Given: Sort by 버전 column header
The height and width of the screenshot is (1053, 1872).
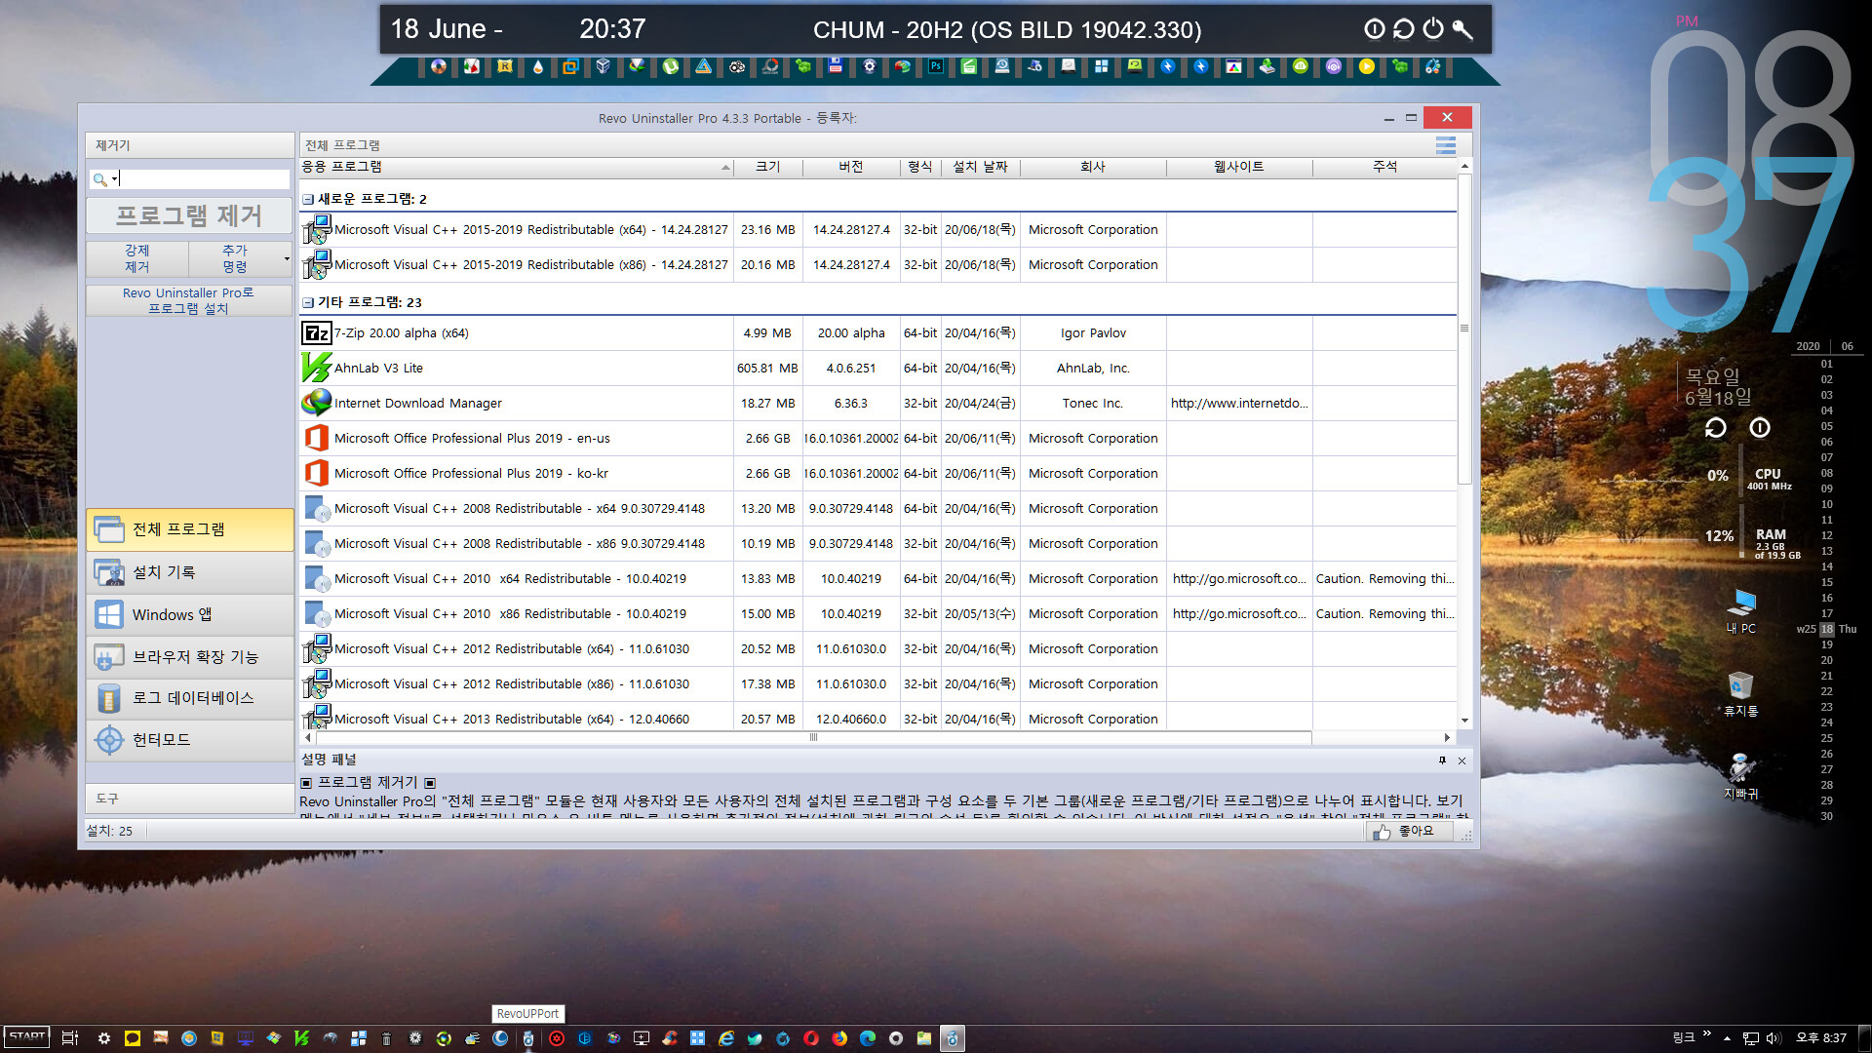Looking at the screenshot, I should tap(851, 168).
